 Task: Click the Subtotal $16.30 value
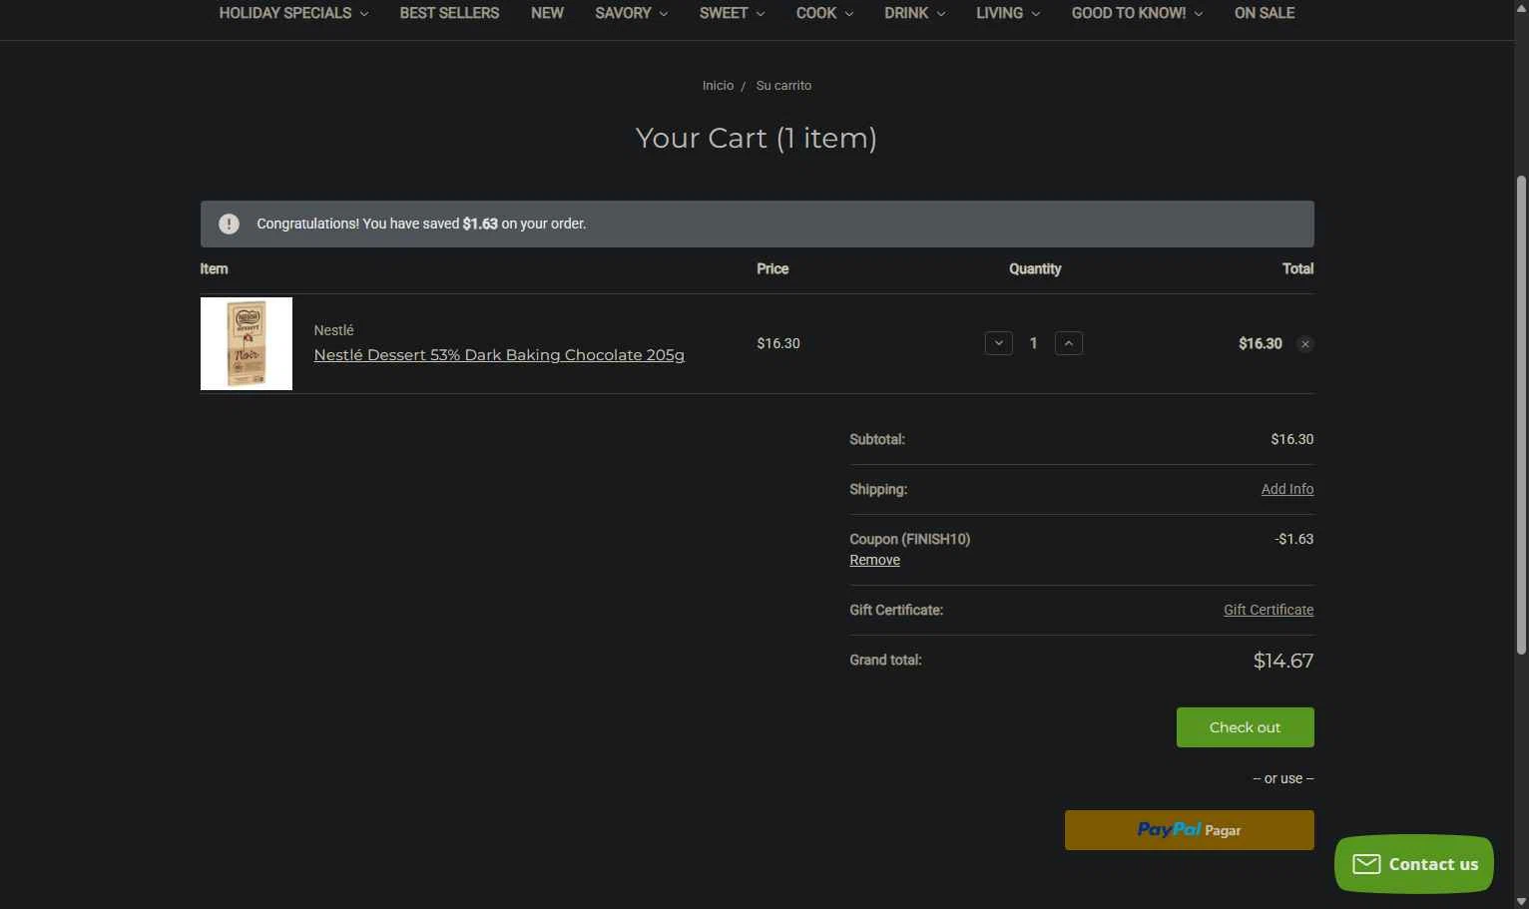1291,439
